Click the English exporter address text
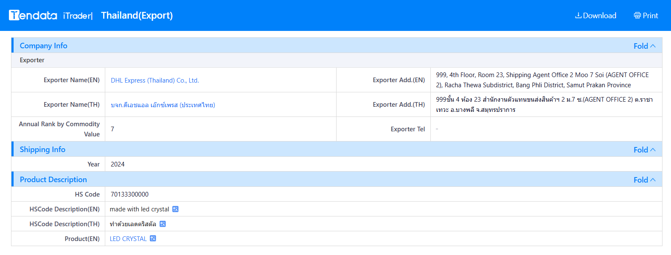Image resolution: width=671 pixels, height=255 pixels. click(x=542, y=80)
